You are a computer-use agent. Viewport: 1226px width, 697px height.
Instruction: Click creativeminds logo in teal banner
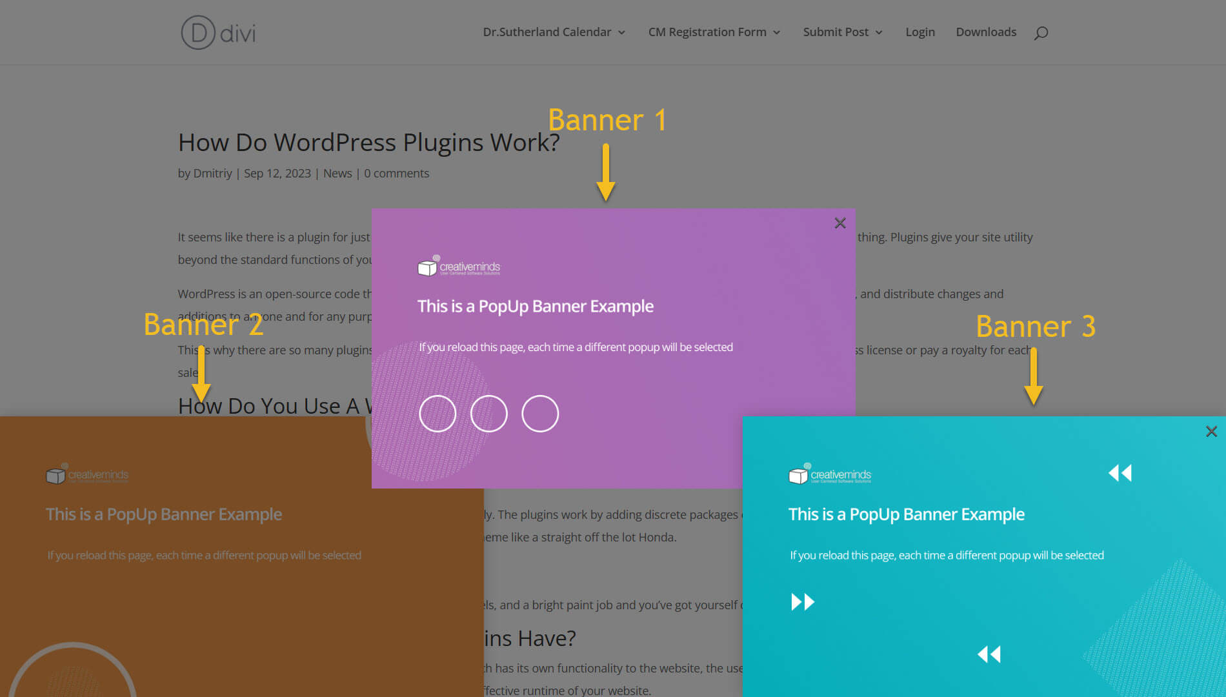[830, 475]
